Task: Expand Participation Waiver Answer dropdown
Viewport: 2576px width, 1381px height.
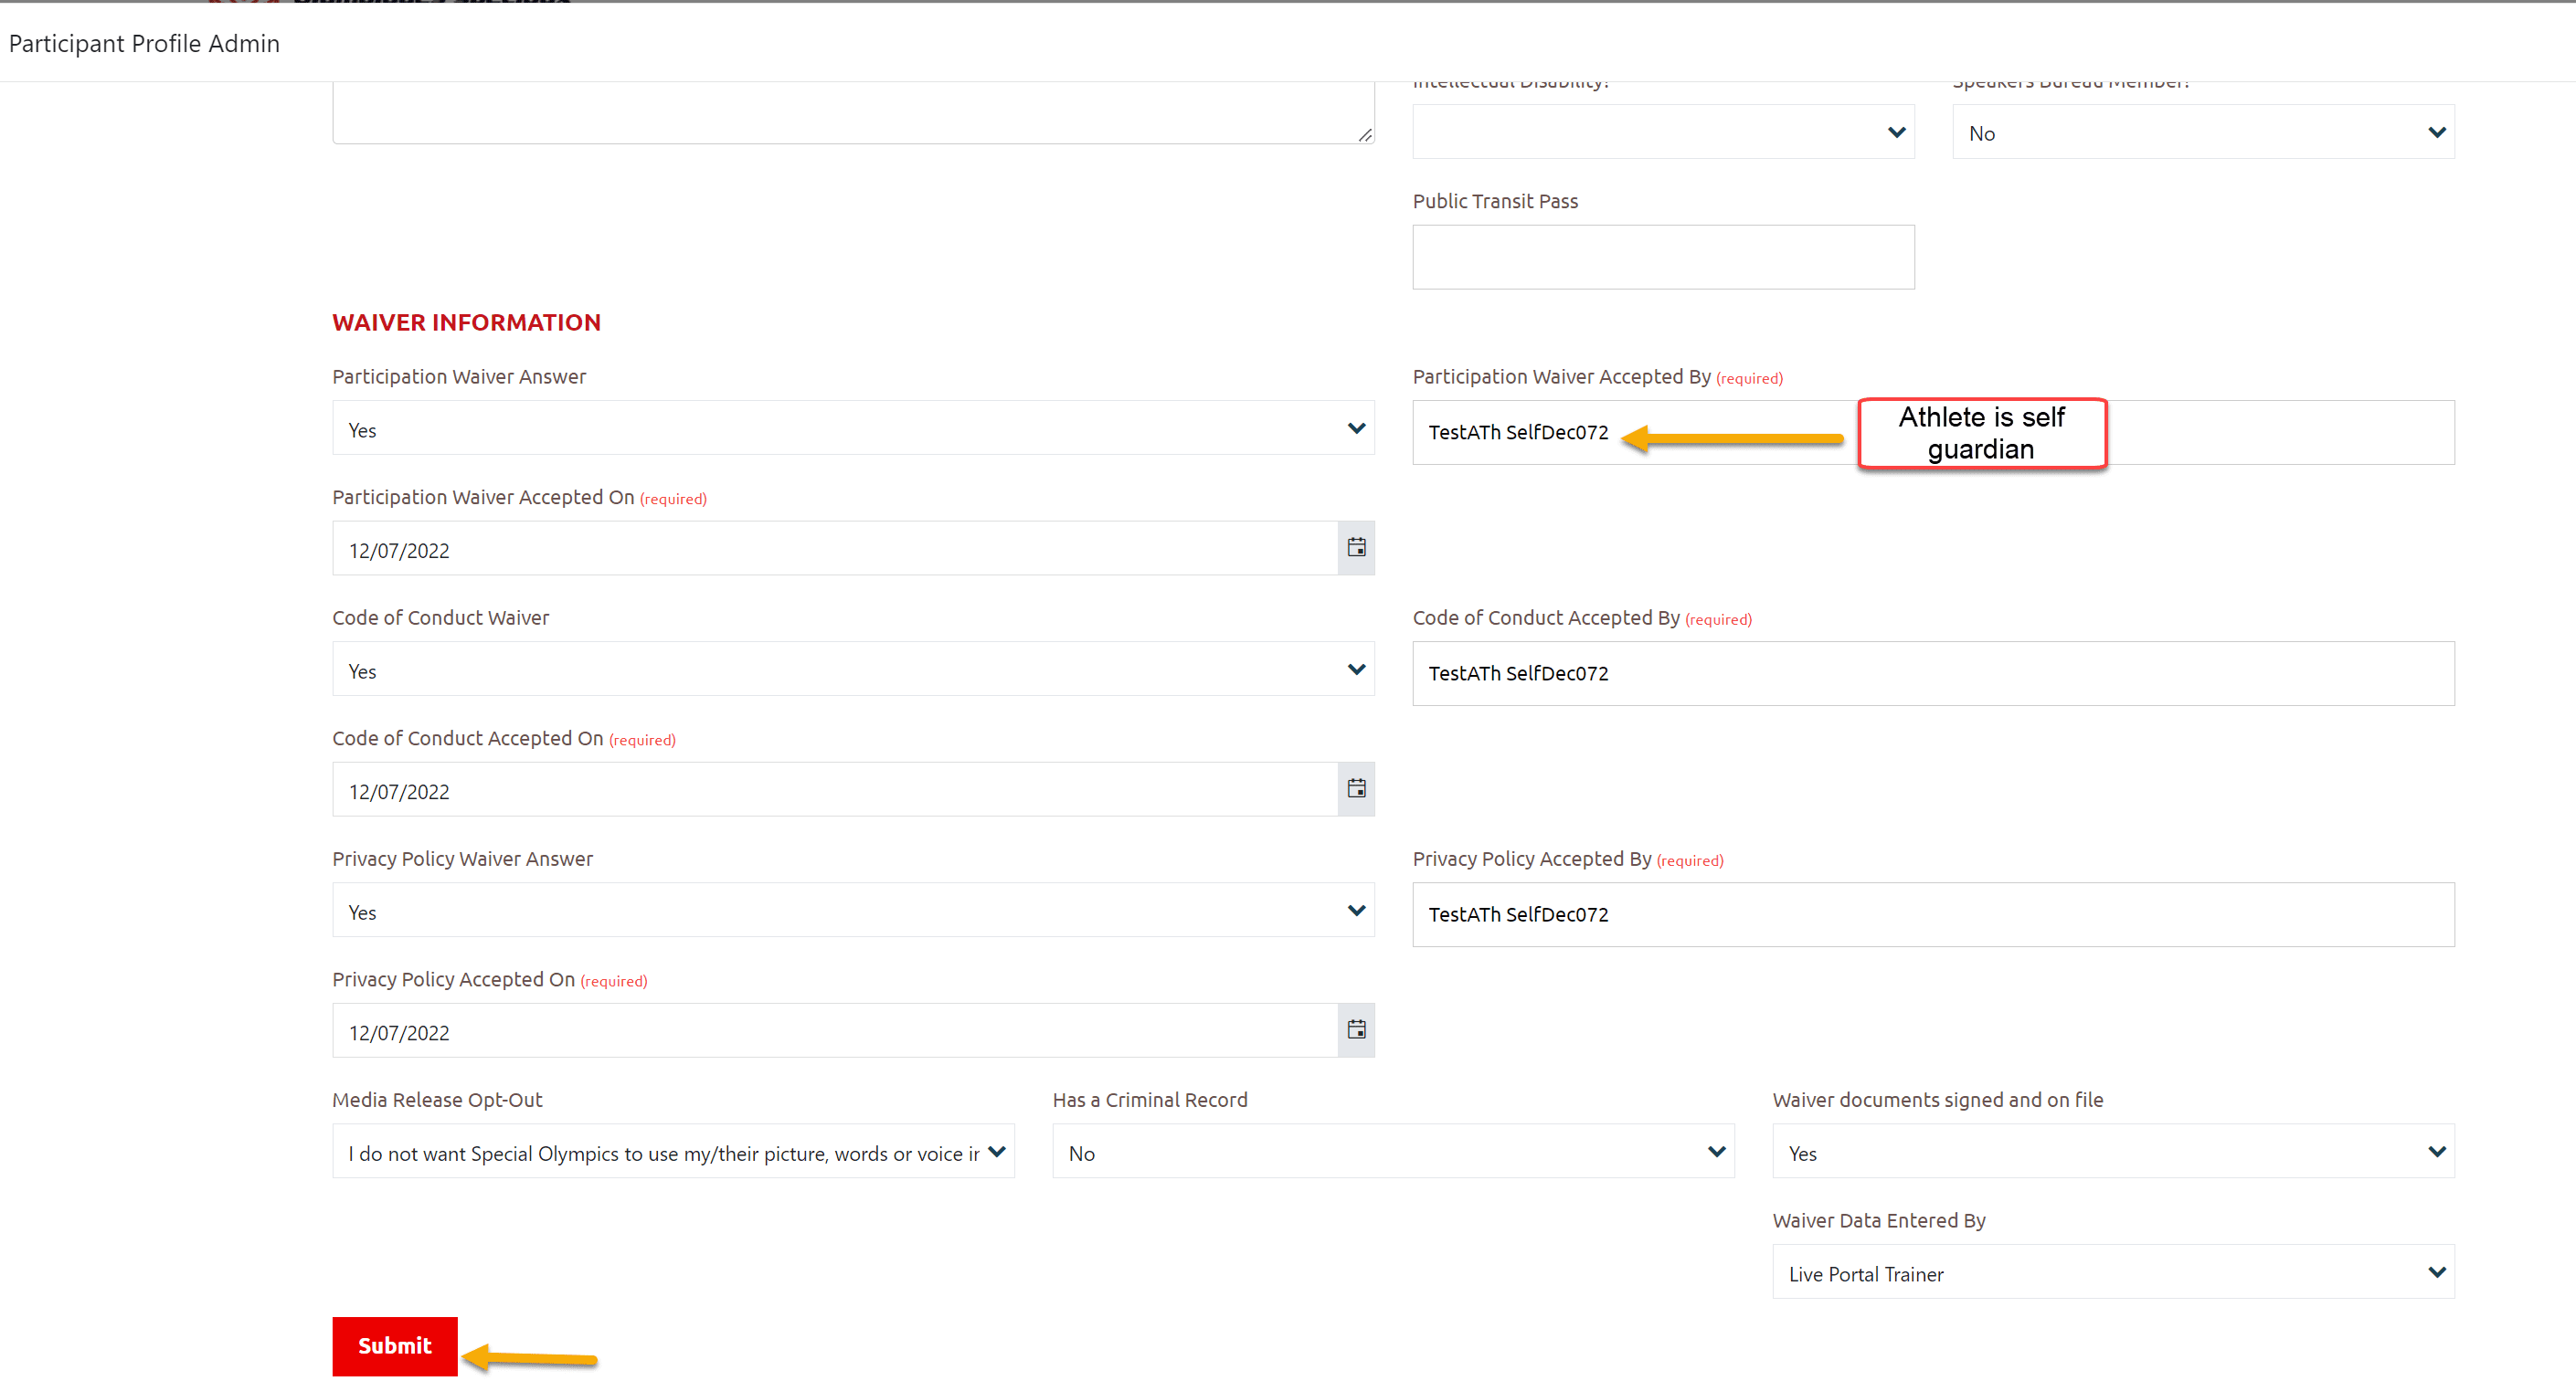Action: click(853, 427)
